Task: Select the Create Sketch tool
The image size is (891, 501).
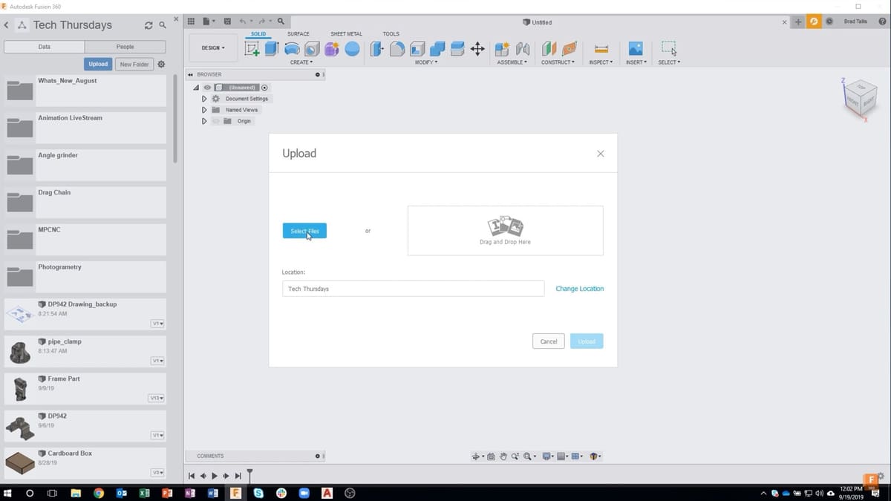Action: click(x=252, y=49)
